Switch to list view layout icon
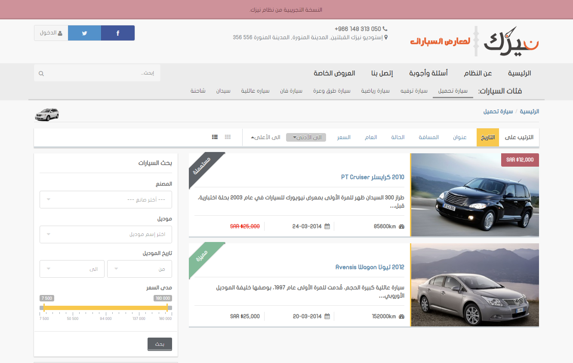The height and width of the screenshot is (363, 573). click(215, 137)
